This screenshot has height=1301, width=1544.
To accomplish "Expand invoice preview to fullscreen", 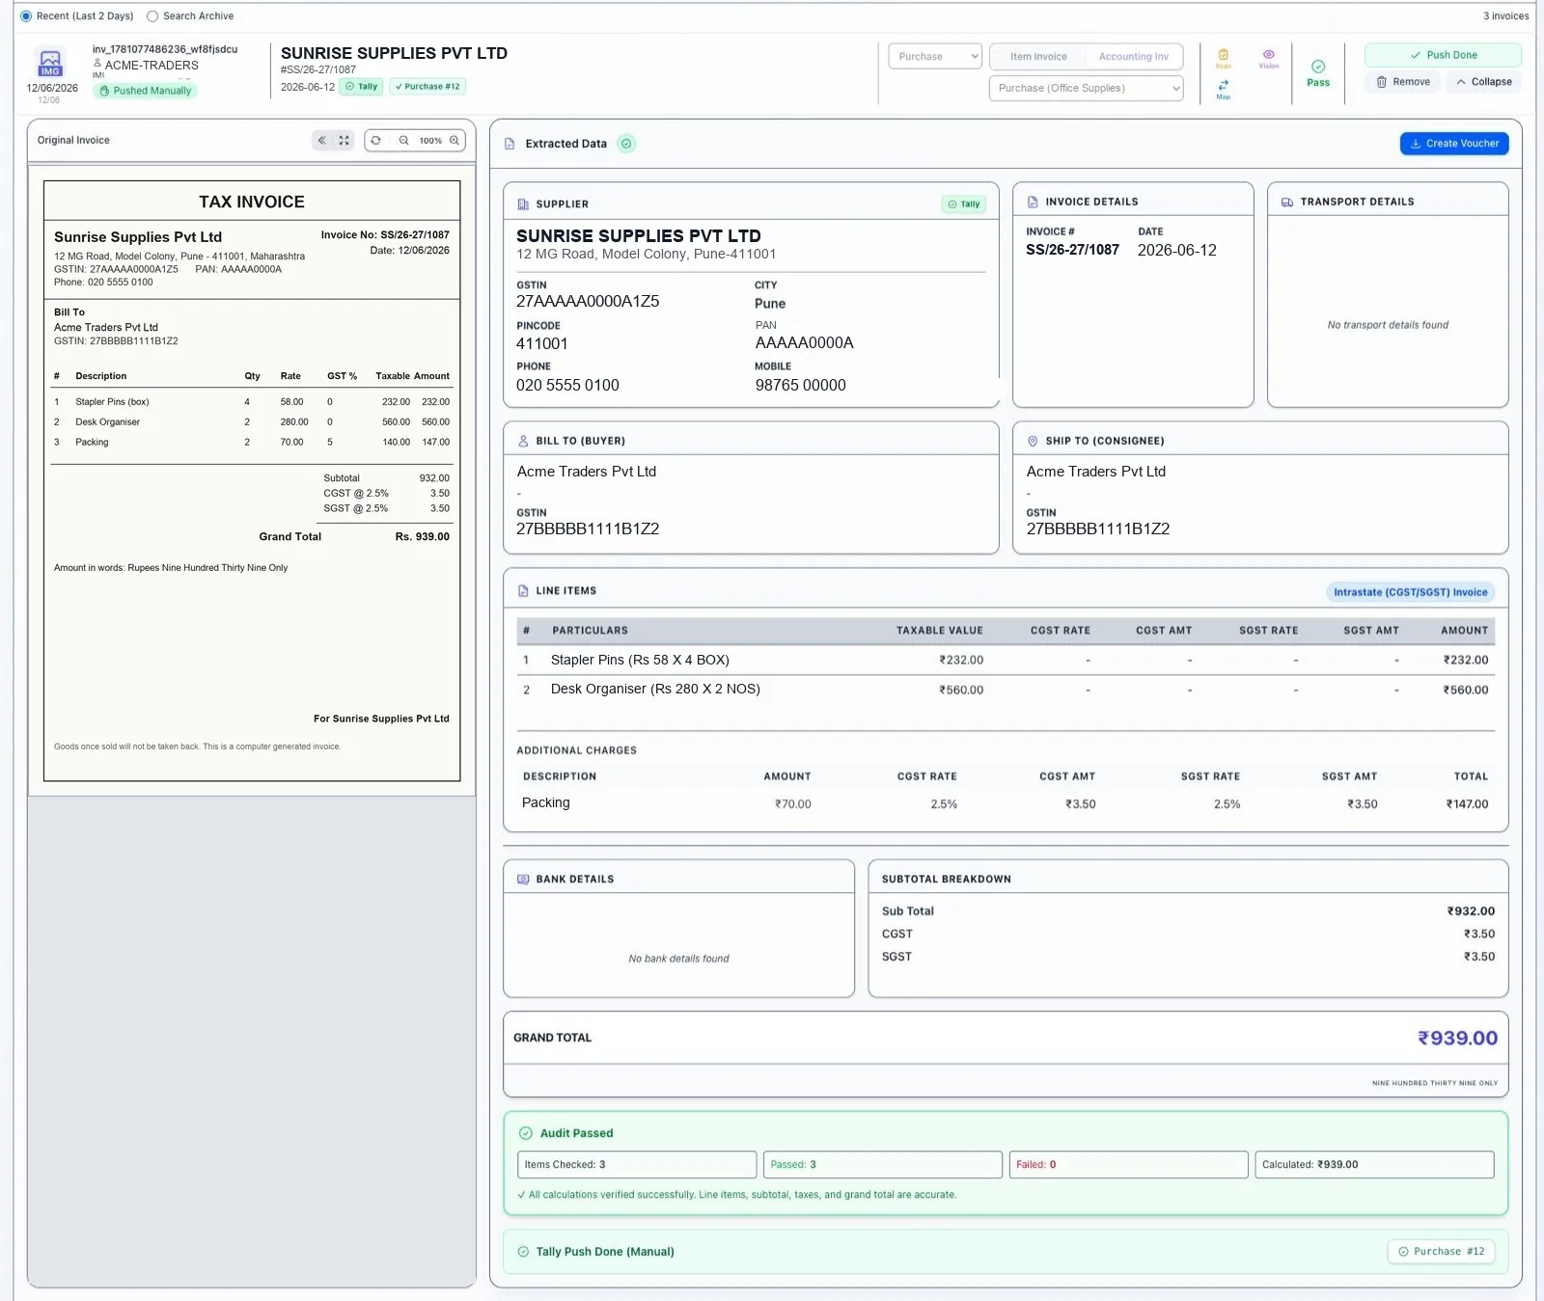I will [x=344, y=141].
